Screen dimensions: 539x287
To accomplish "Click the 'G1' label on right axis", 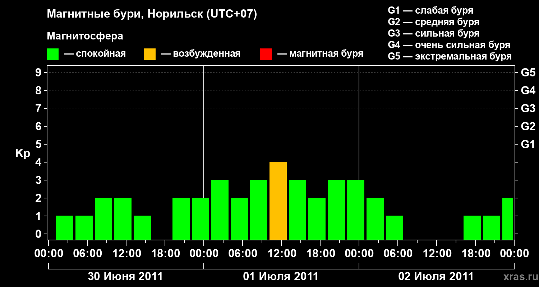I will pyautogui.click(x=528, y=144).
